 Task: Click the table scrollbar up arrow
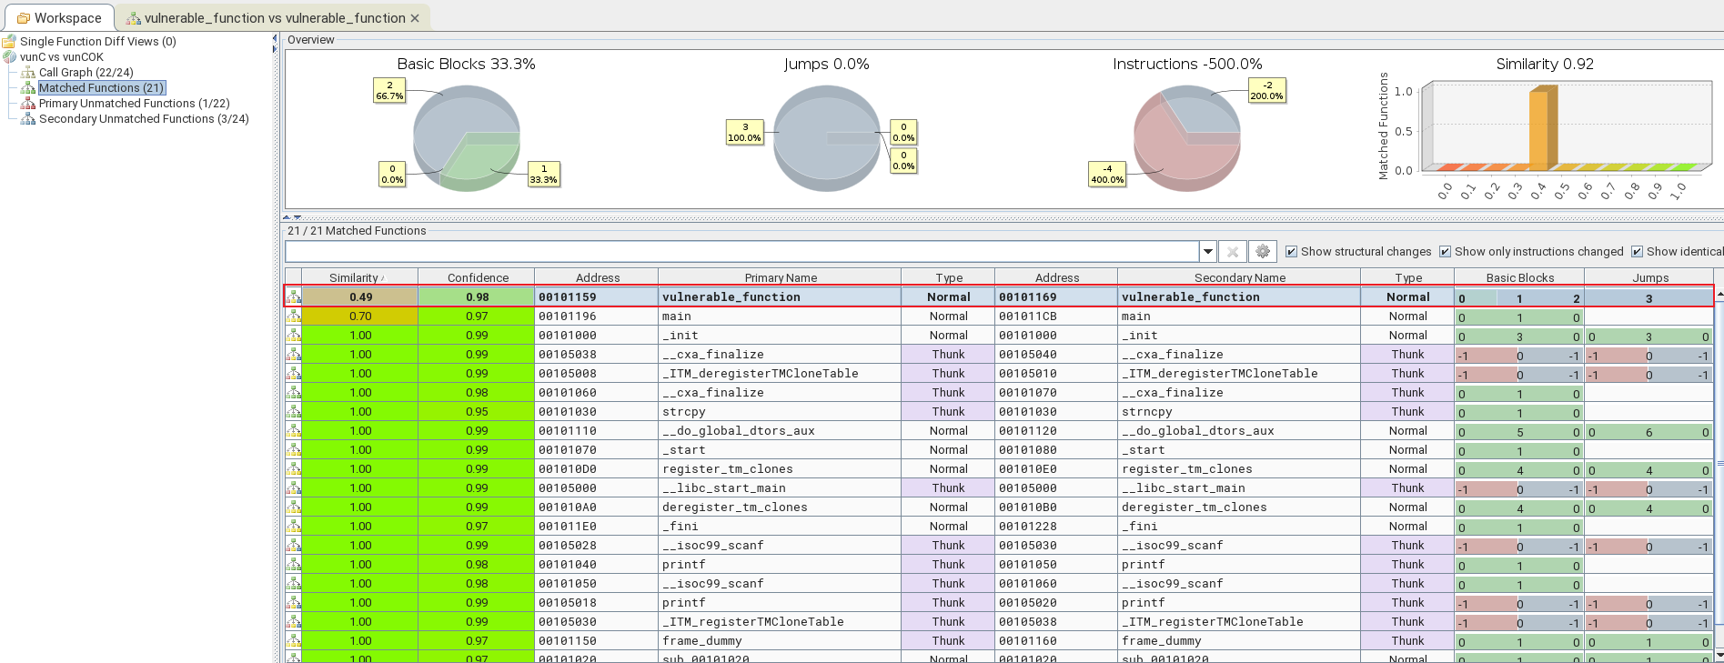(x=1719, y=293)
